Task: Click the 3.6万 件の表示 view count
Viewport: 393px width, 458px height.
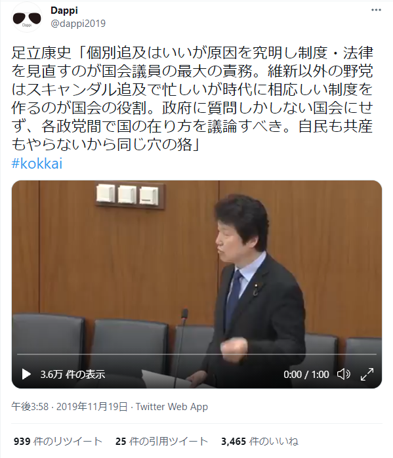Action: tap(73, 375)
